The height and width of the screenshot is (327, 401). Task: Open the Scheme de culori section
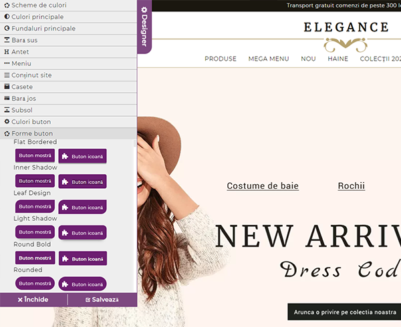(x=39, y=5)
